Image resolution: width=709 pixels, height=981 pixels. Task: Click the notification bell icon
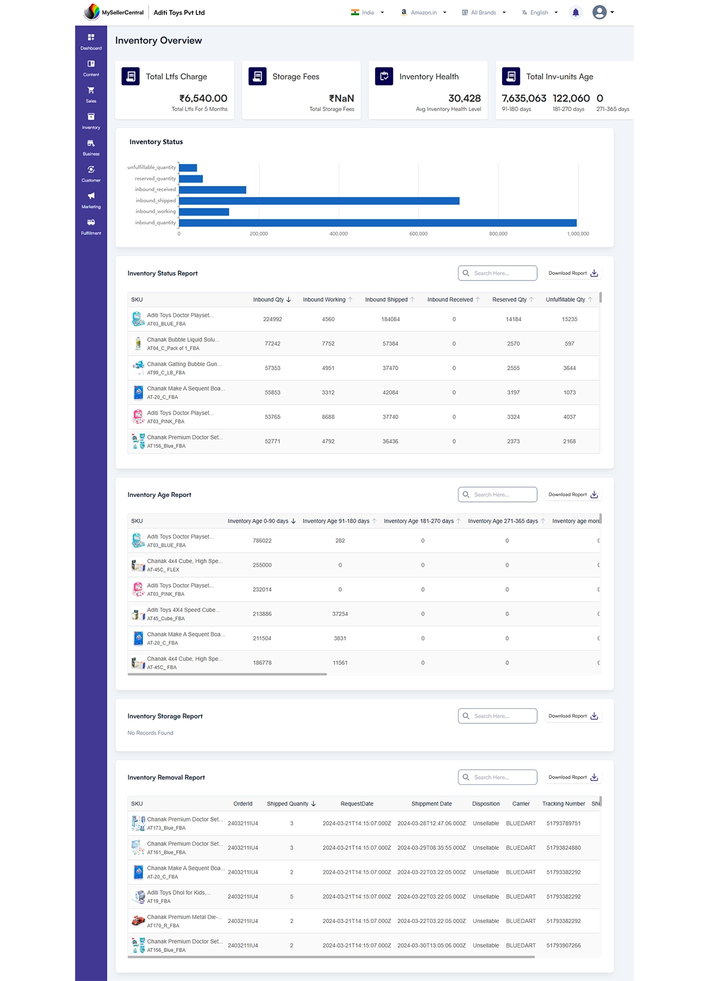pos(575,12)
